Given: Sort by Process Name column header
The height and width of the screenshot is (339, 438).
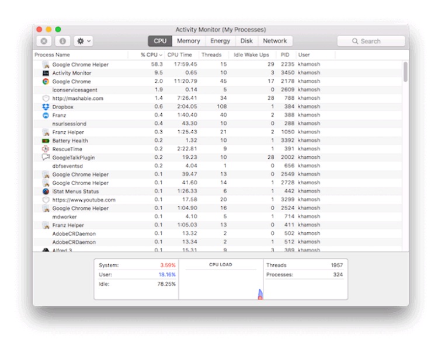Looking at the screenshot, I should pyautogui.click(x=52, y=55).
